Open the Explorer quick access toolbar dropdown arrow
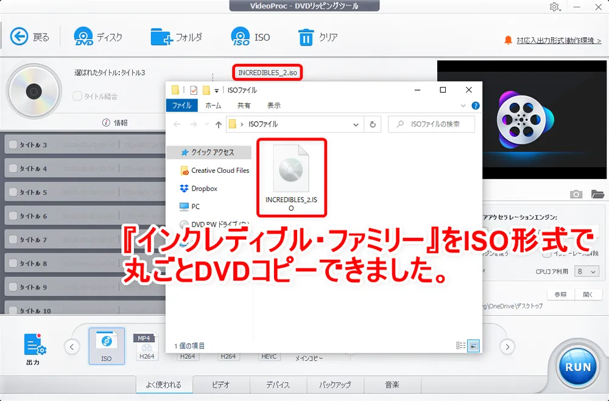The width and height of the screenshot is (609, 401). [x=216, y=91]
